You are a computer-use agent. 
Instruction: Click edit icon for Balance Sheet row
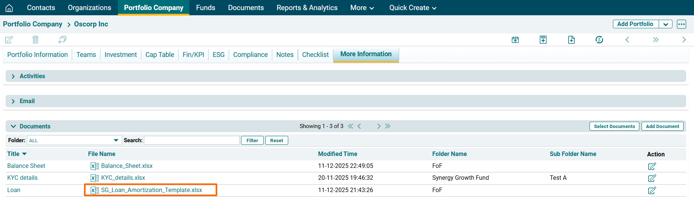[652, 166]
